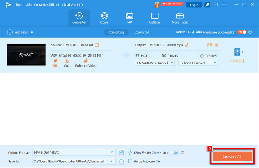259x168 pixels.
Task: Open the hamburger menu icon
Action: point(223,4)
